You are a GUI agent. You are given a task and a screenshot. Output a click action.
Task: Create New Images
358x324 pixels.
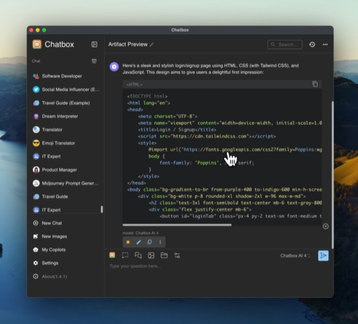tap(66, 236)
